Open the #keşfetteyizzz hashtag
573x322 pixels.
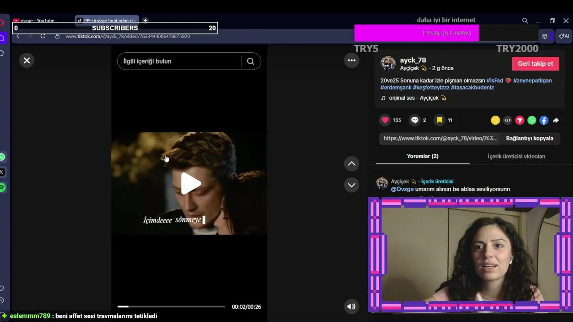[x=431, y=88]
